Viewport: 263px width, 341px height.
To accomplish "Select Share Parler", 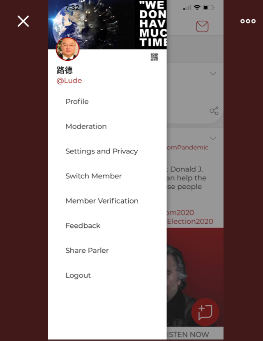I will [87, 250].
